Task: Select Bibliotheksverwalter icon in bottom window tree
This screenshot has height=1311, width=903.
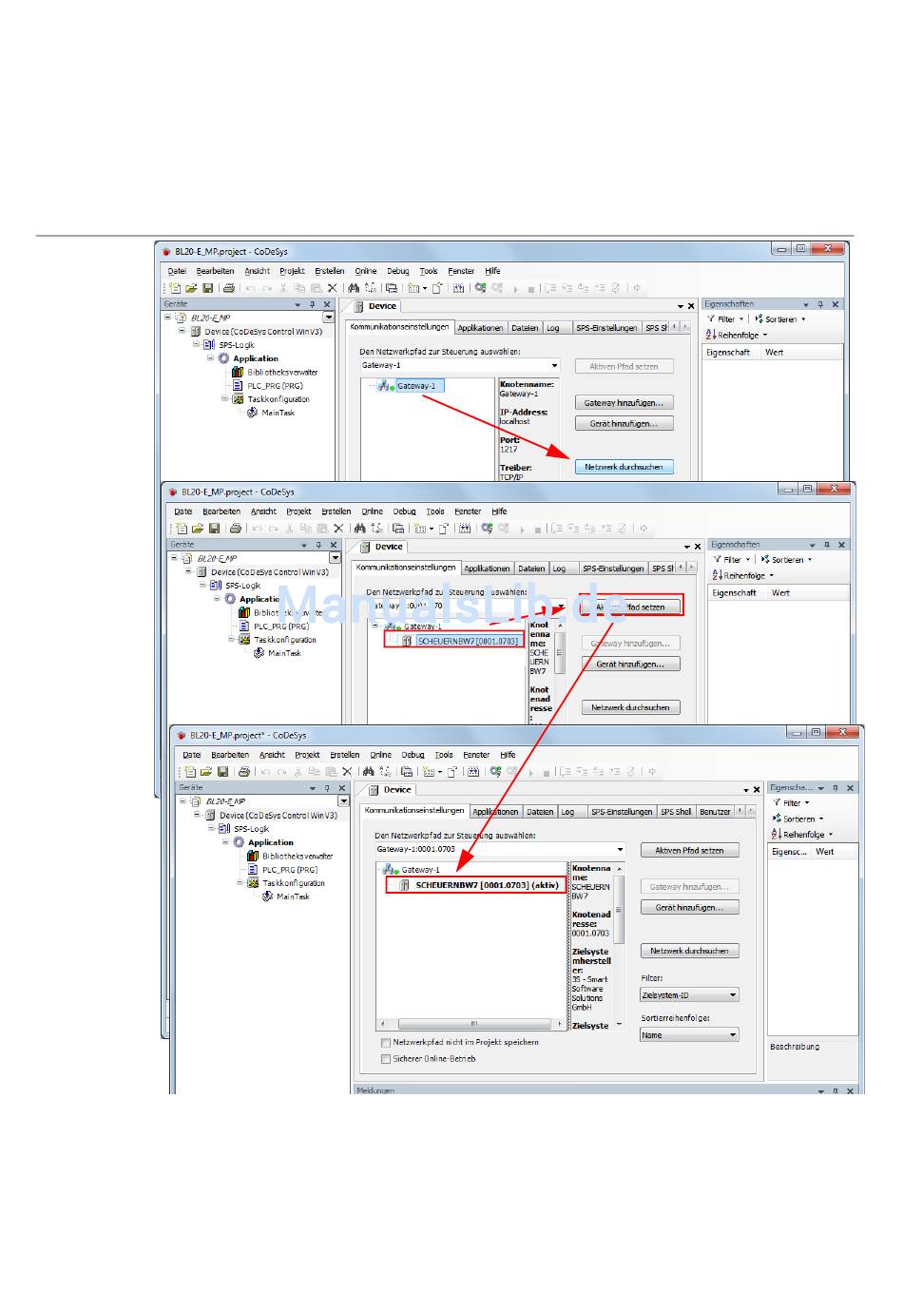Action: click(x=253, y=856)
